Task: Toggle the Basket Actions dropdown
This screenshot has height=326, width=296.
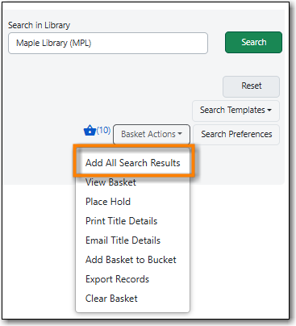Action: coord(152,134)
